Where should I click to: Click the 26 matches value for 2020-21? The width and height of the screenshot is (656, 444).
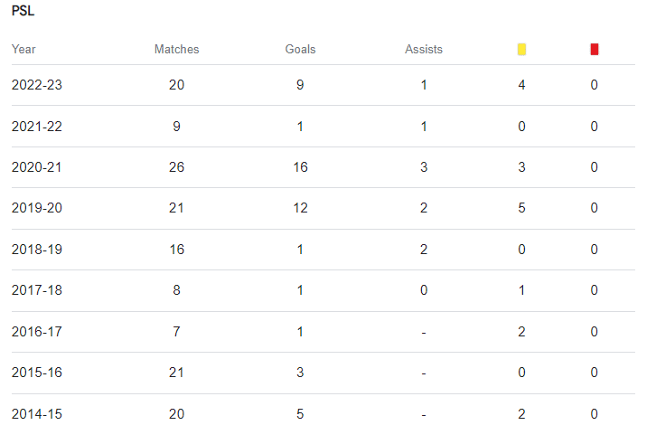176,167
